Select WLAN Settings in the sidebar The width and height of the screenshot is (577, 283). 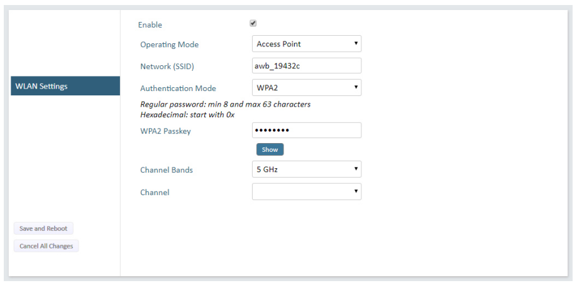tap(65, 86)
